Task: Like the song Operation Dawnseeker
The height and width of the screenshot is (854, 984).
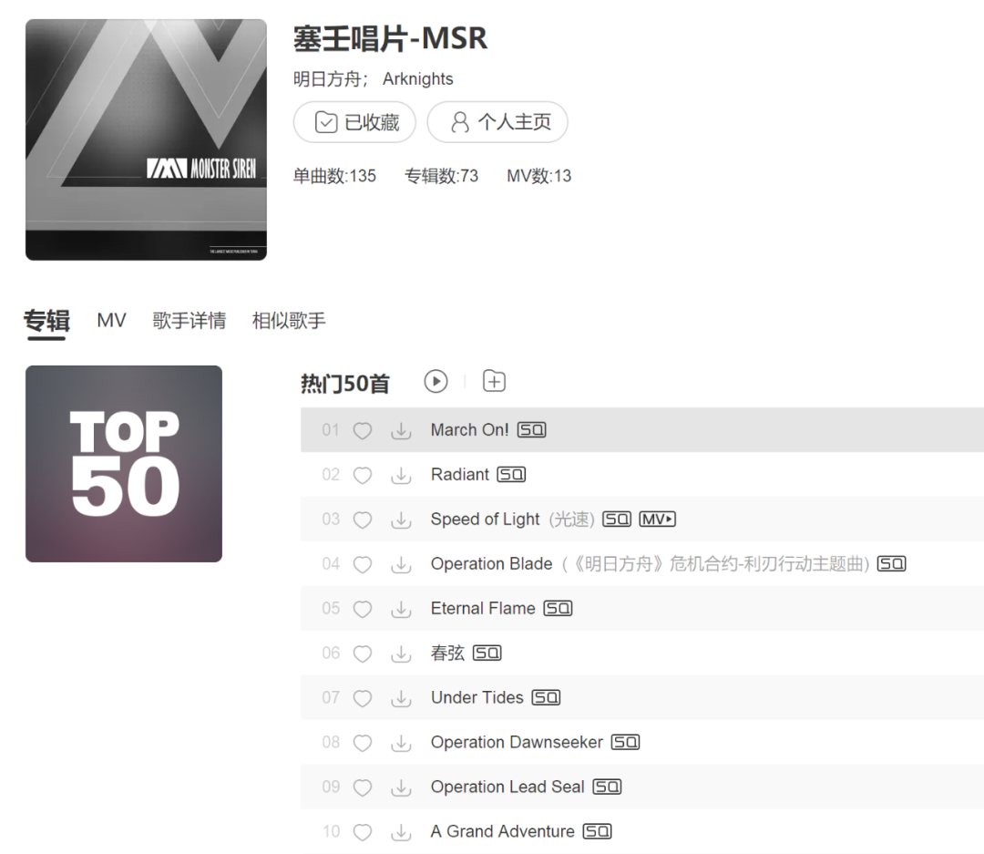Action: coord(362,742)
